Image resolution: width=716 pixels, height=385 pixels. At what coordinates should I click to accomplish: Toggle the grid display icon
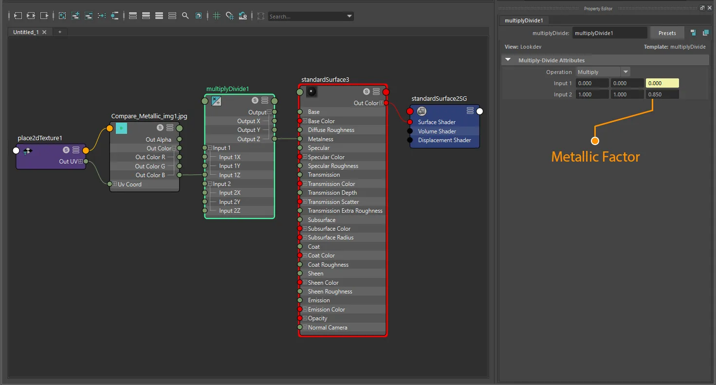[x=217, y=16]
